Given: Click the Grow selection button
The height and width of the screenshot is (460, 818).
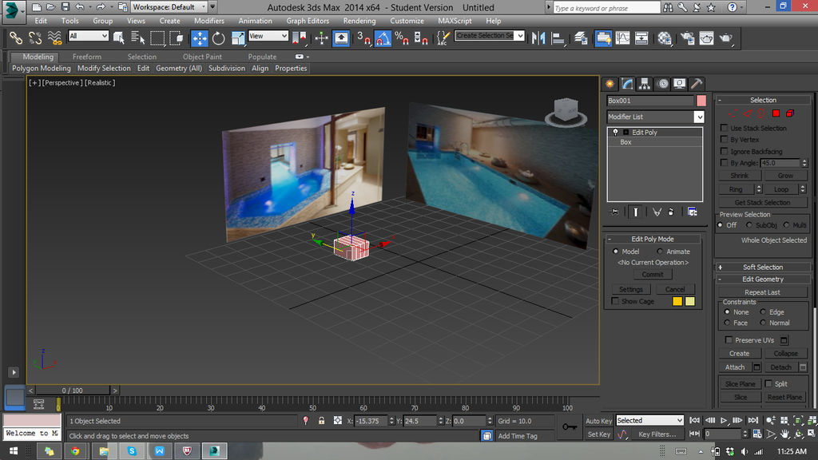Looking at the screenshot, I should point(785,176).
